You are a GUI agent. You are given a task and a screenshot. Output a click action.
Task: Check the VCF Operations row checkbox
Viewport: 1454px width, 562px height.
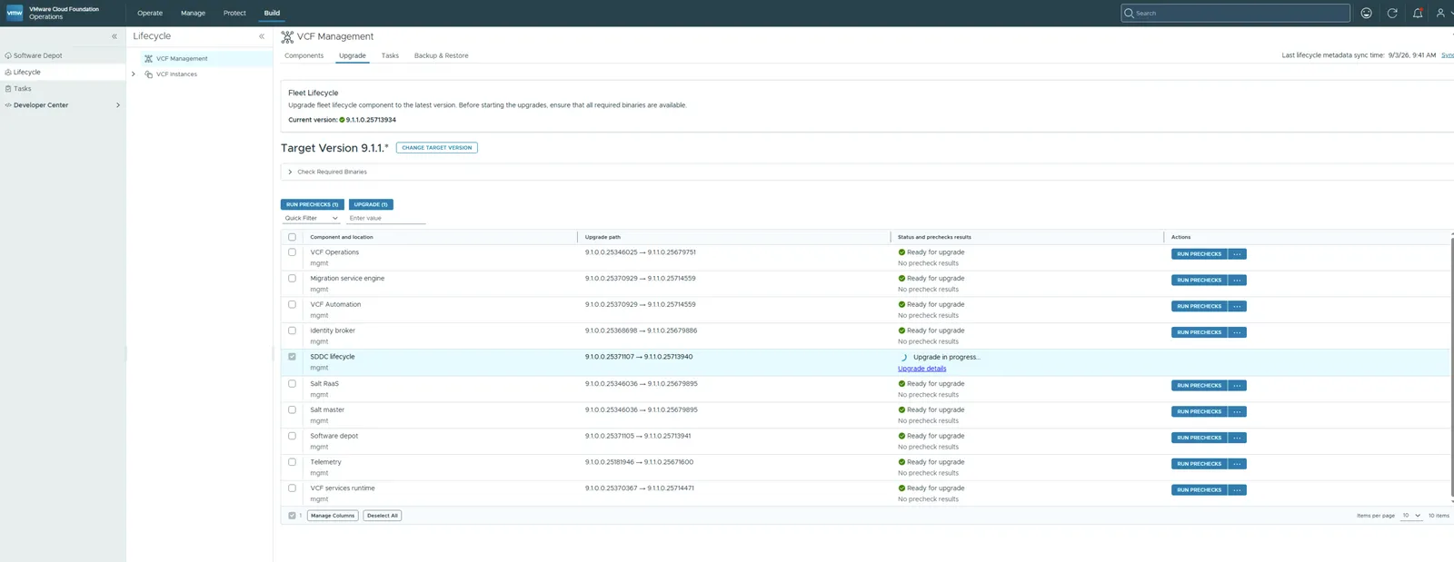[x=292, y=252]
